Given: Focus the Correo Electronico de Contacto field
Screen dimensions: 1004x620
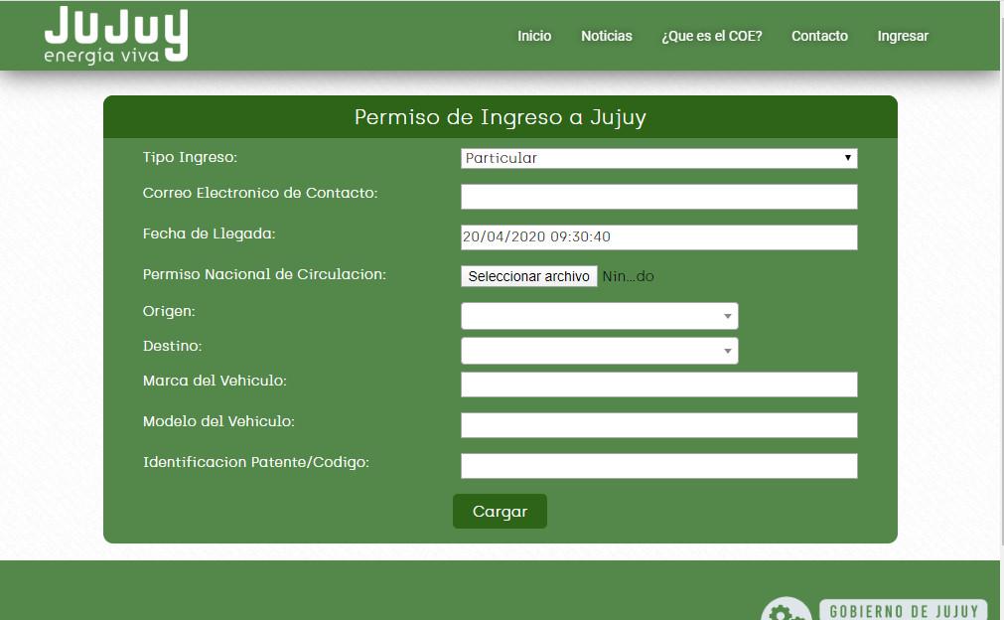Looking at the screenshot, I should tap(658, 197).
